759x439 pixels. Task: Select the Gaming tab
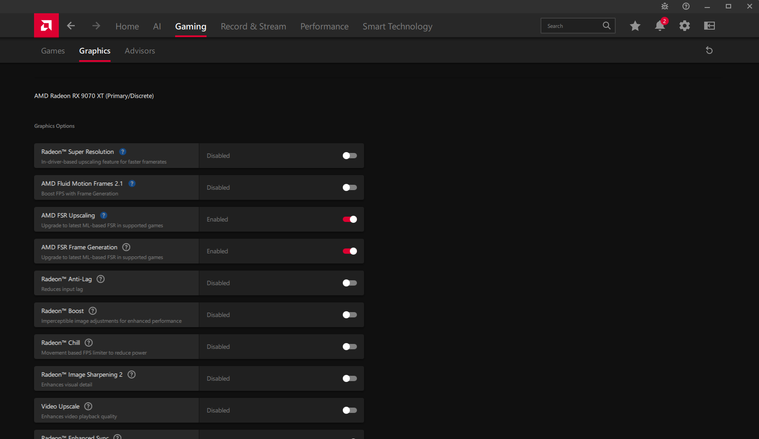[191, 27]
